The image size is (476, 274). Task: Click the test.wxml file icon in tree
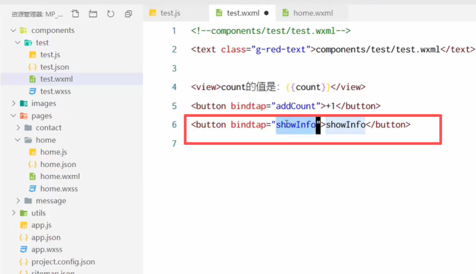coord(33,79)
